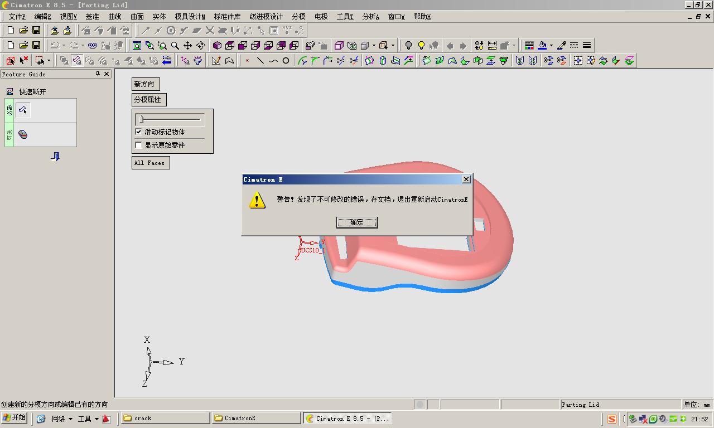Open the 视图 menu
This screenshot has width=714, height=428.
point(68,17)
